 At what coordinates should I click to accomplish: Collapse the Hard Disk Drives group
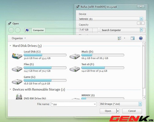[10, 46]
